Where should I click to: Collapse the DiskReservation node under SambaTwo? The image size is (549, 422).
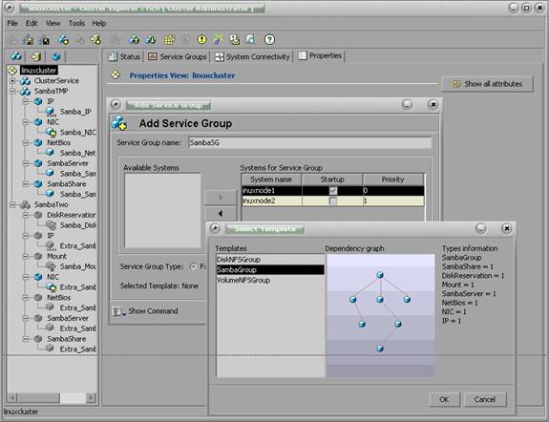pyautogui.click(x=26, y=215)
